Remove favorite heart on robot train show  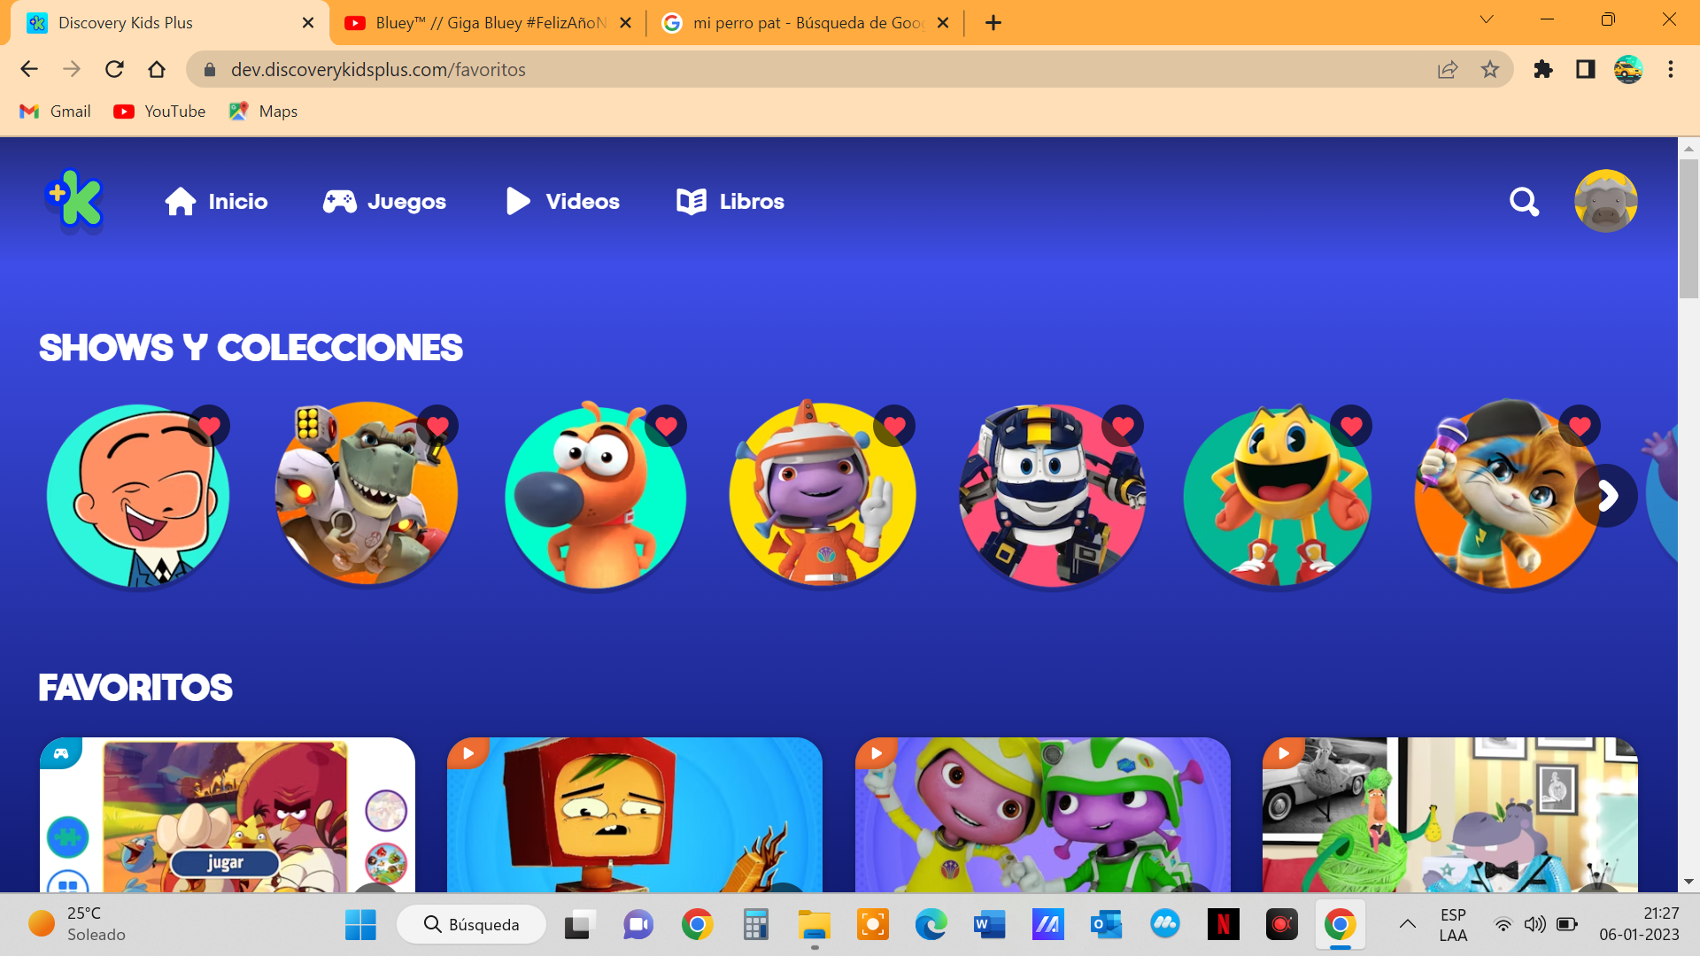(x=1123, y=427)
